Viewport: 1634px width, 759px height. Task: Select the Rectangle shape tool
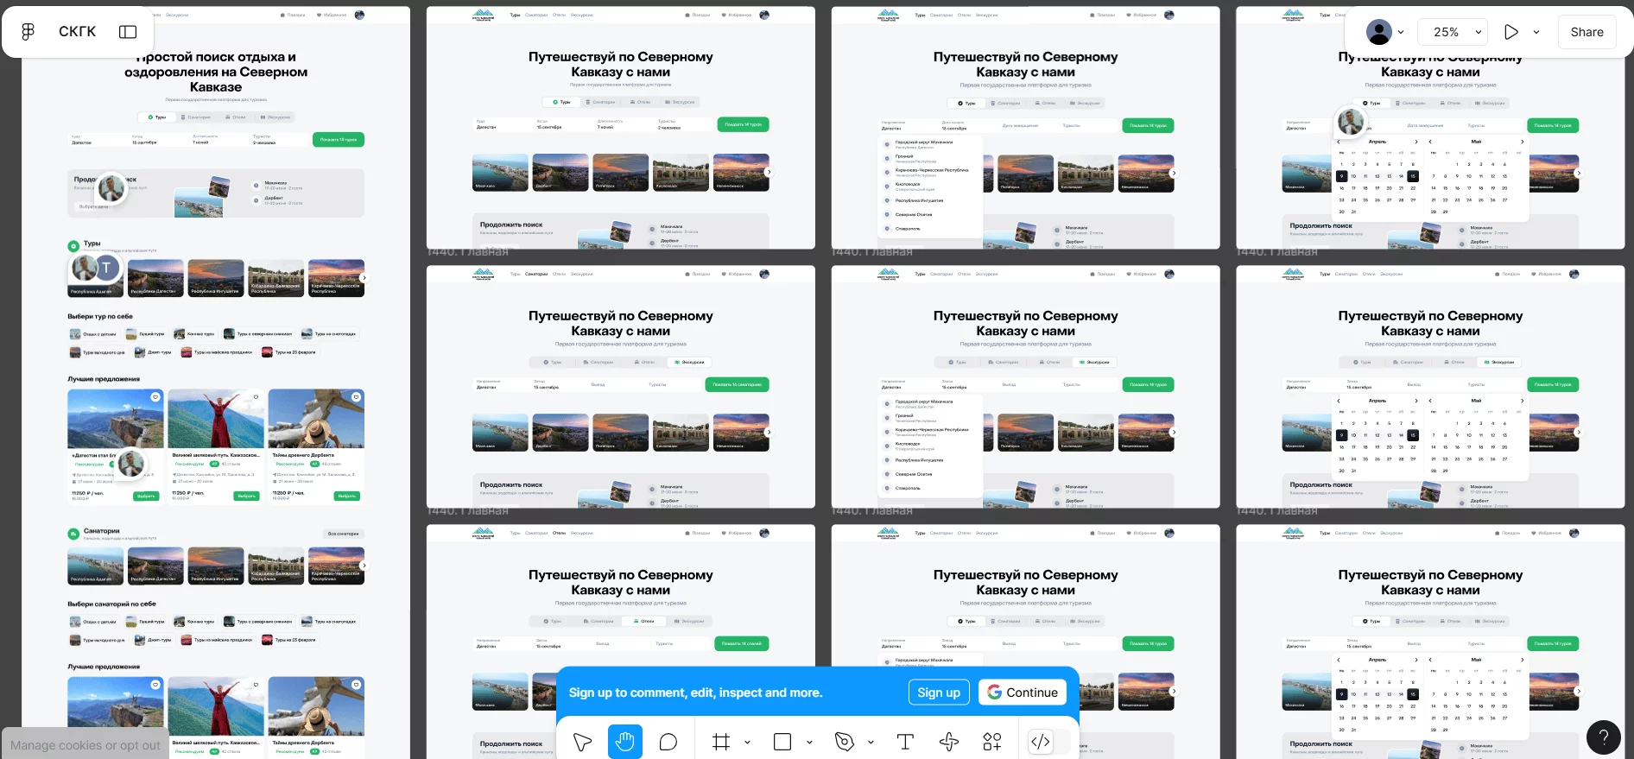point(782,742)
